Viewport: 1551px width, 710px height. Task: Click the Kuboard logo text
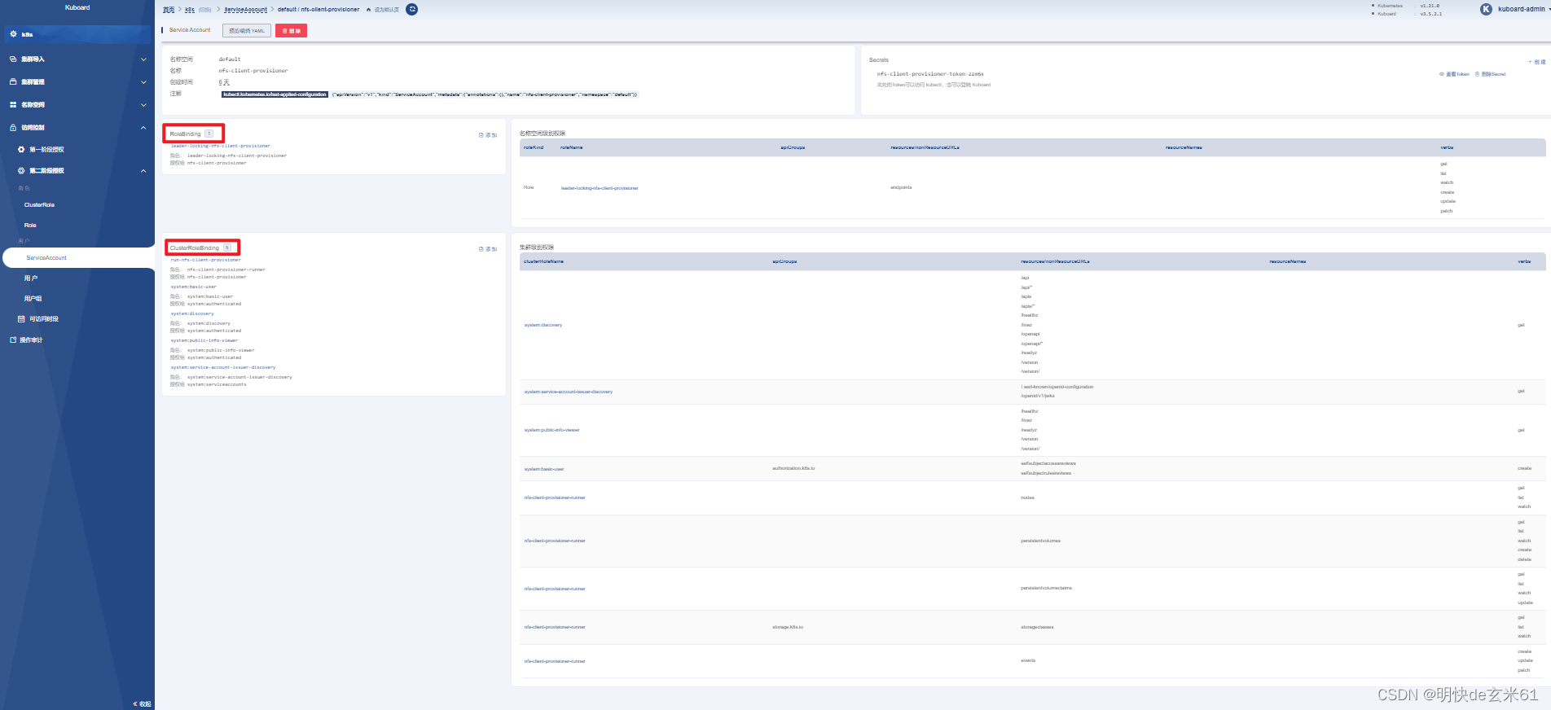click(77, 7)
